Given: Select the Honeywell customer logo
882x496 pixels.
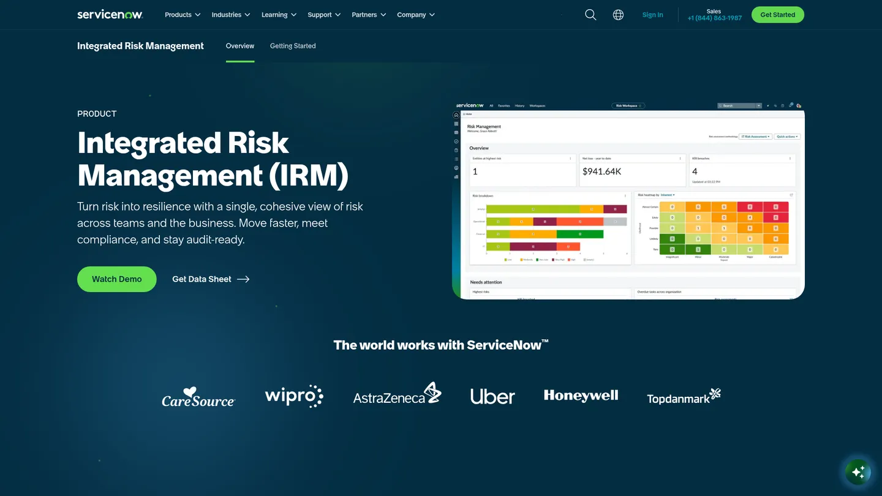Looking at the screenshot, I should tap(581, 396).
